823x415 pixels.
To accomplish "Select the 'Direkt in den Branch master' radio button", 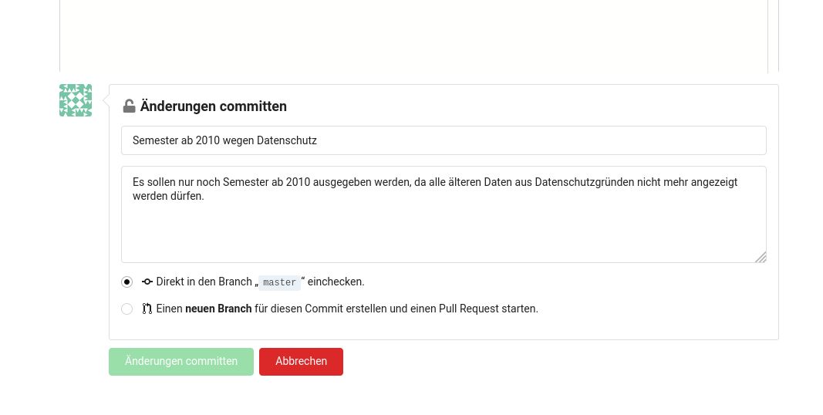I will 127,282.
